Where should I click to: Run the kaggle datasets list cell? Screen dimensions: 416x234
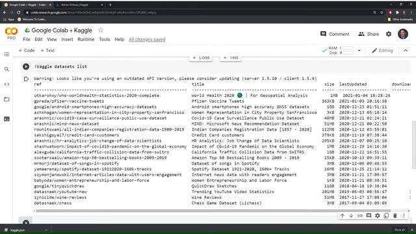pyautogui.click(x=26, y=66)
